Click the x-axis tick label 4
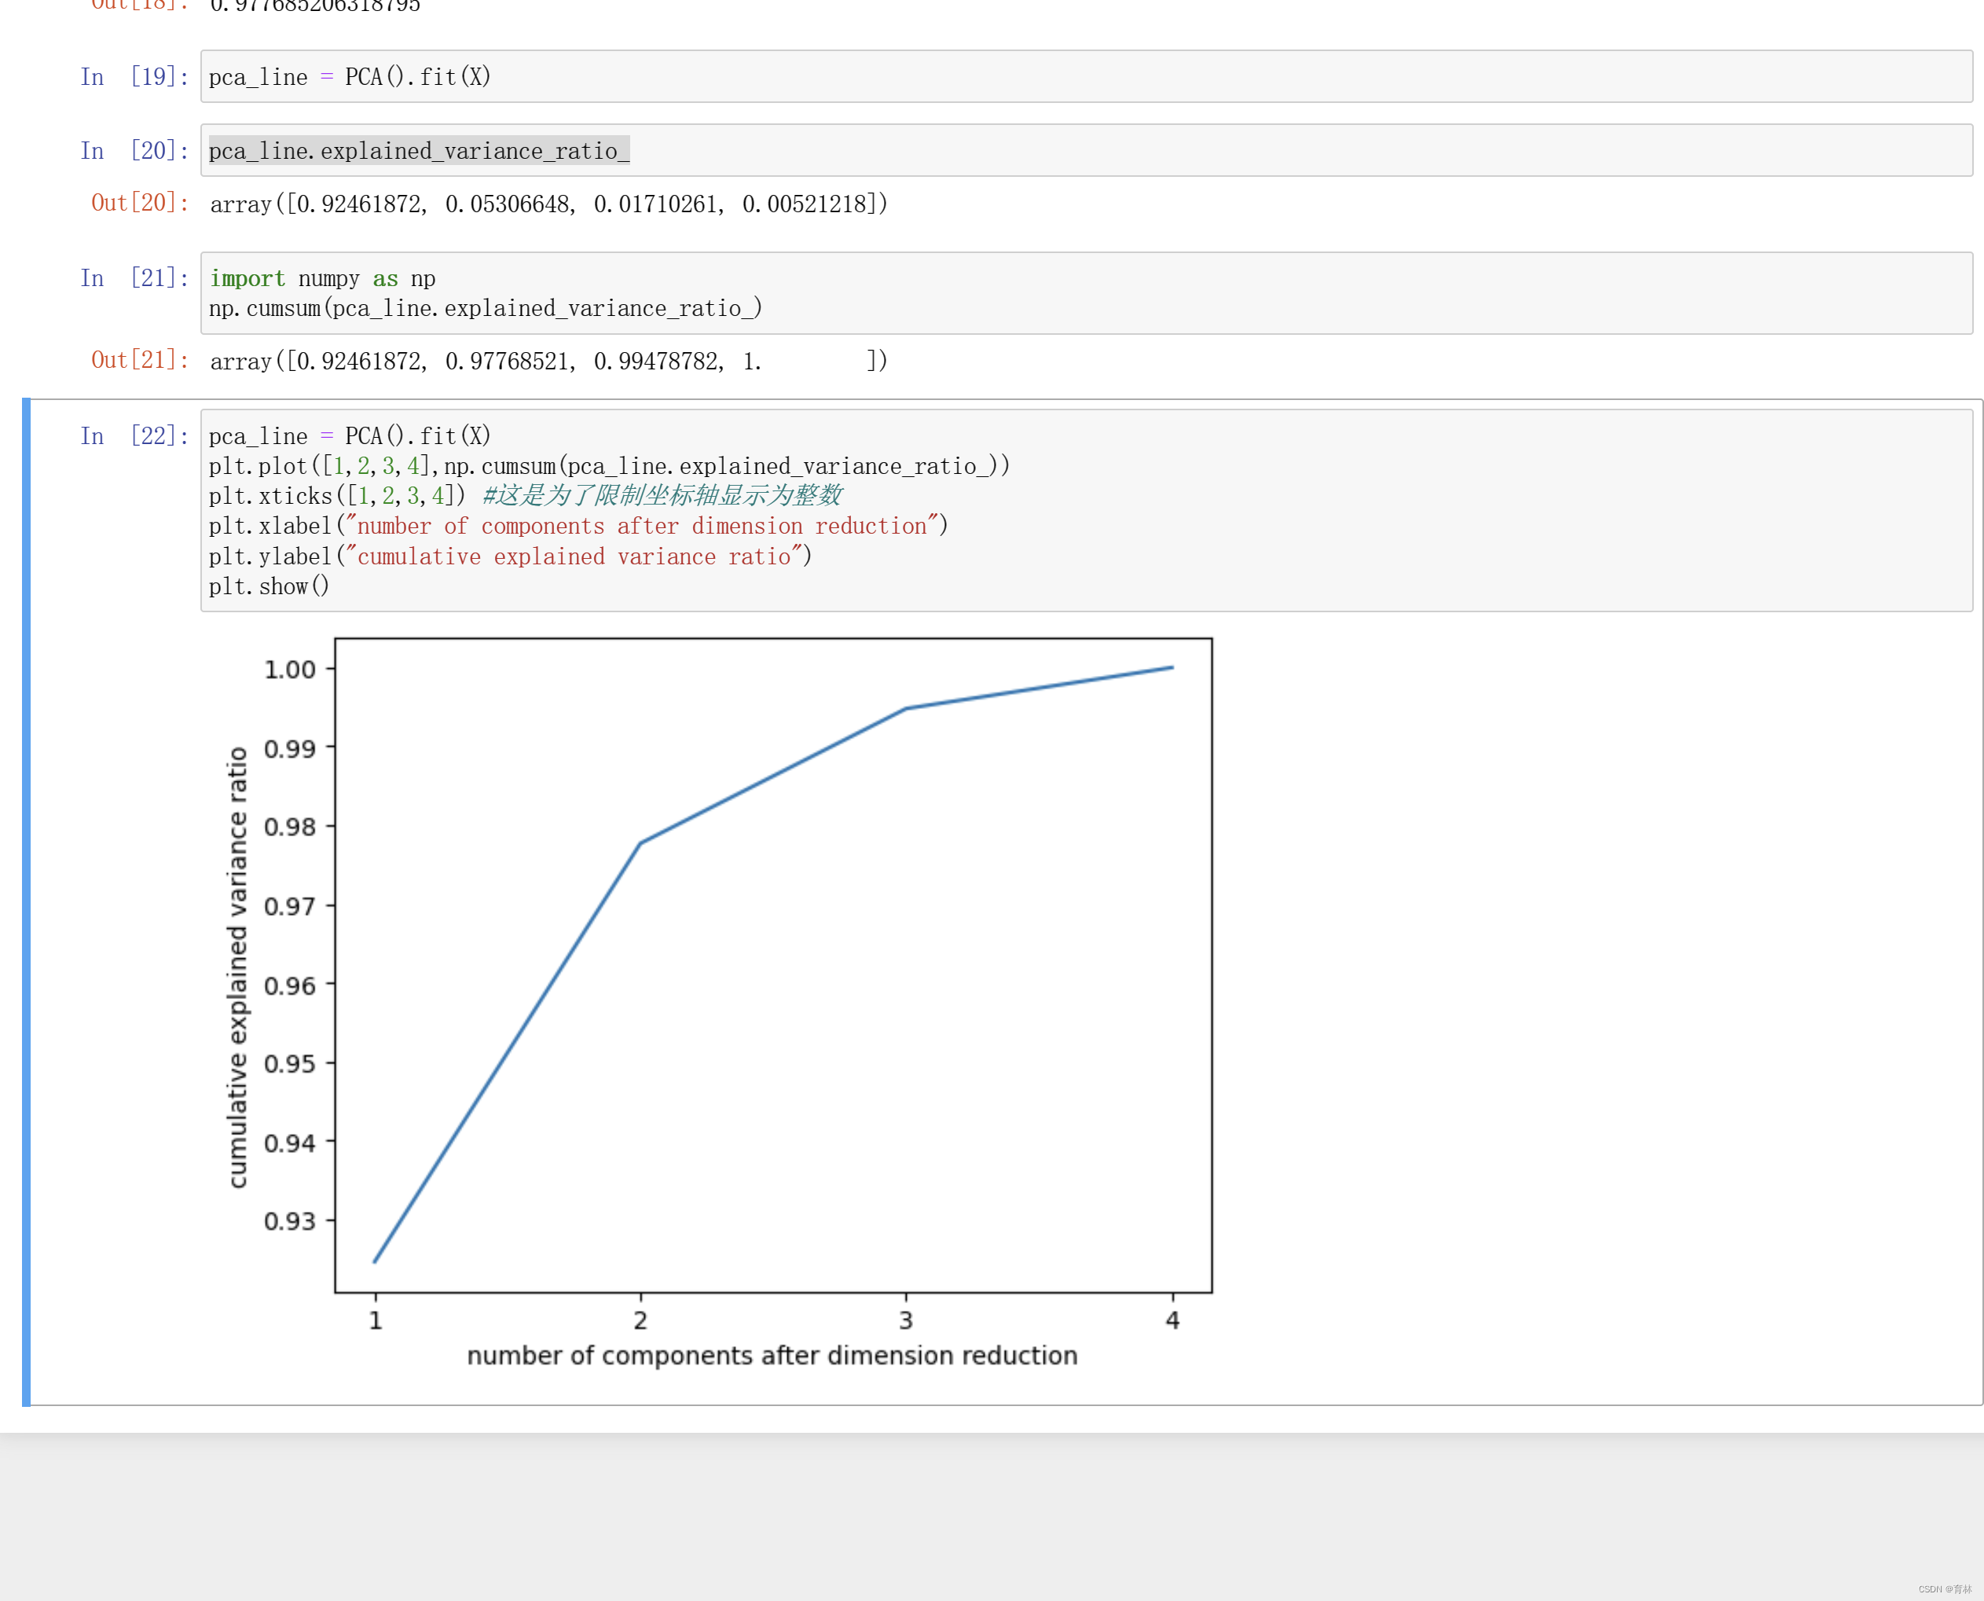Viewport: 1984px width, 1601px height. 1172,1320
